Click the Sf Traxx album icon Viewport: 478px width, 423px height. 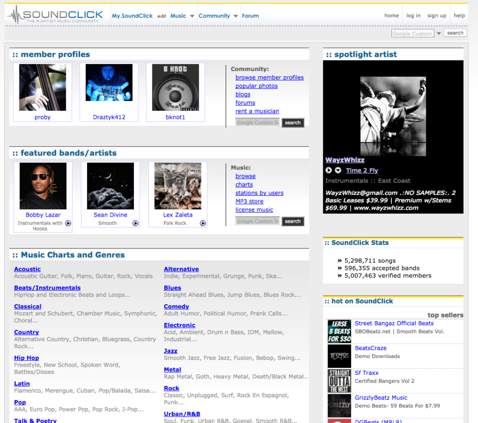tap(339, 381)
